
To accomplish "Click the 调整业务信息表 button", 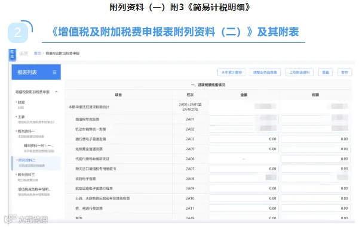I will (x=265, y=73).
